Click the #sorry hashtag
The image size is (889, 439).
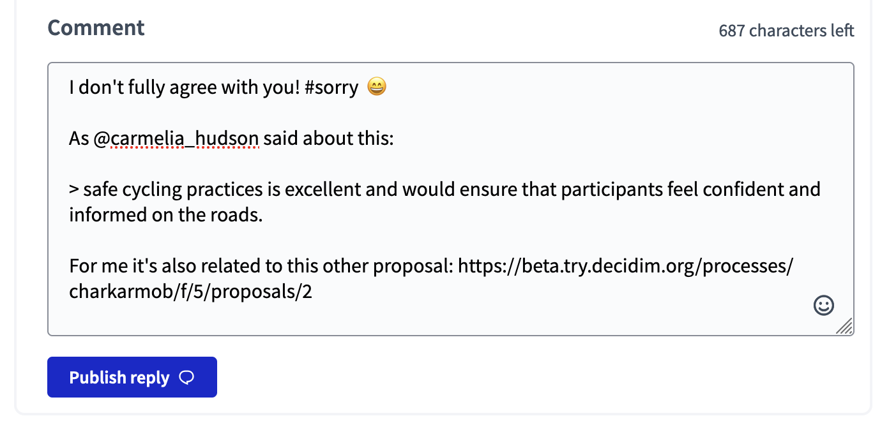(x=333, y=87)
